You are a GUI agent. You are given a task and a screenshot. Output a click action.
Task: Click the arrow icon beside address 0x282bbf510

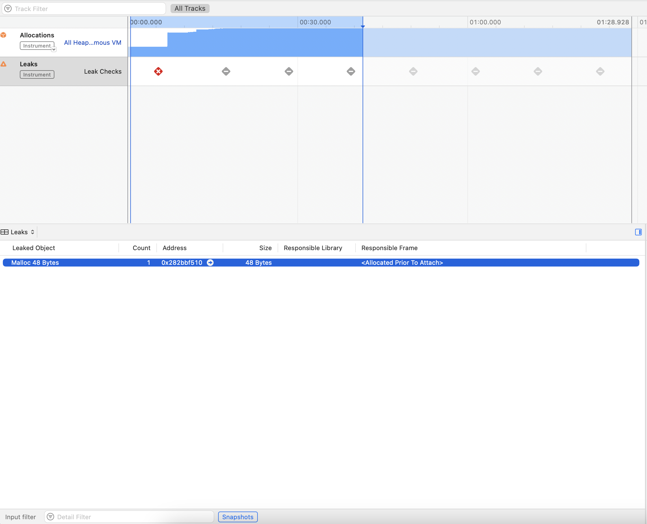[210, 263]
